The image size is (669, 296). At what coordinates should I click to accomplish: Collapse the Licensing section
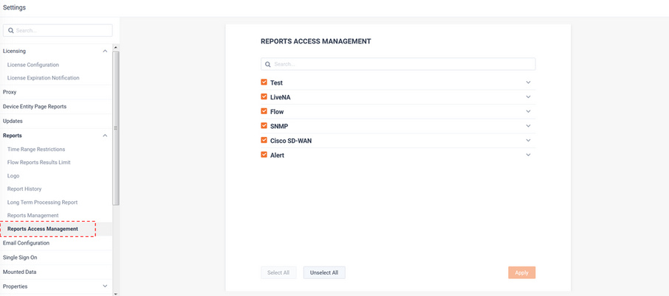[x=105, y=51]
